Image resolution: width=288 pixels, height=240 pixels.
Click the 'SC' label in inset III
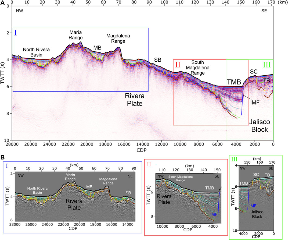coord(256,175)
